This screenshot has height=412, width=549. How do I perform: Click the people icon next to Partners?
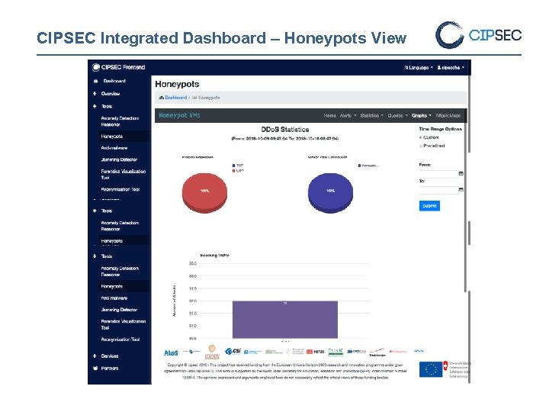95,369
